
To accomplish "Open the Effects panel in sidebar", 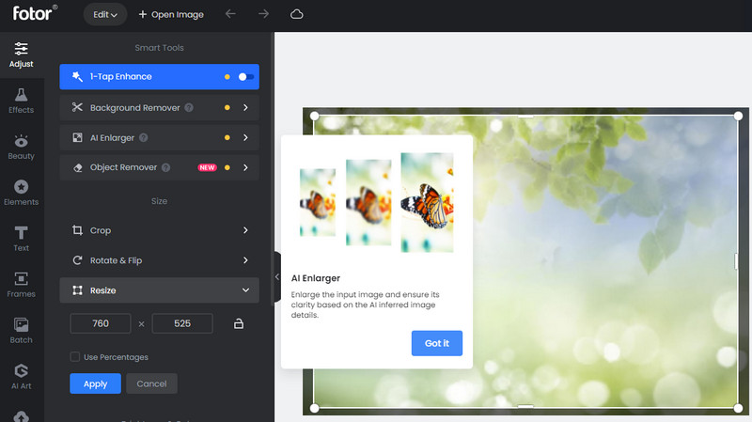I will click(x=21, y=101).
